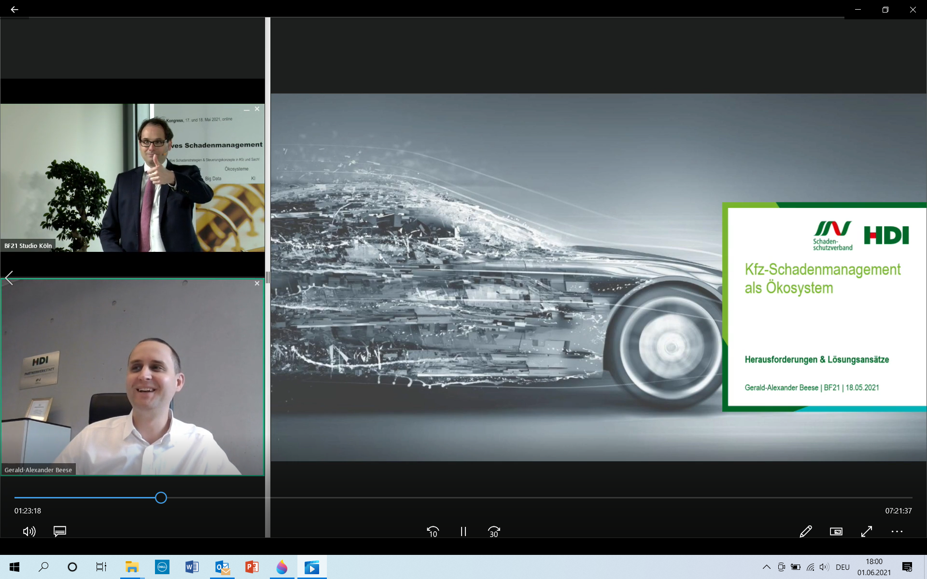Toggle subtitles and captions icon
The height and width of the screenshot is (579, 927).
[x=60, y=531]
